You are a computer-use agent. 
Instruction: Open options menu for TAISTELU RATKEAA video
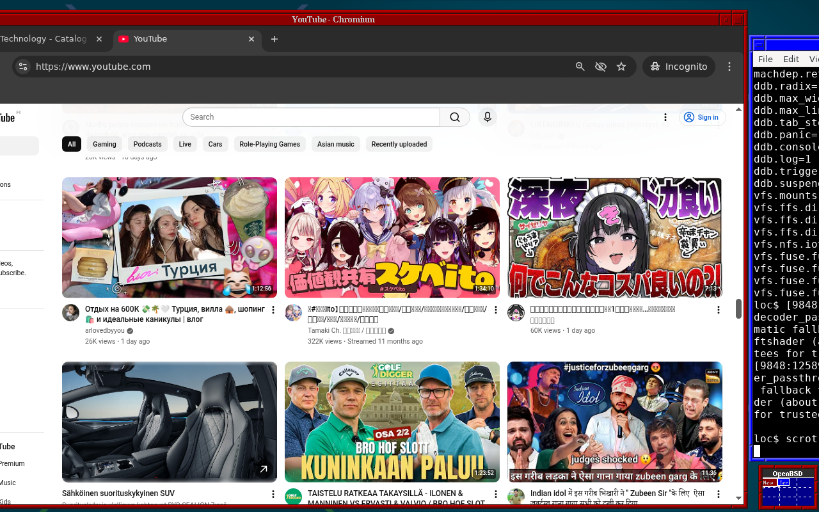pos(496,494)
